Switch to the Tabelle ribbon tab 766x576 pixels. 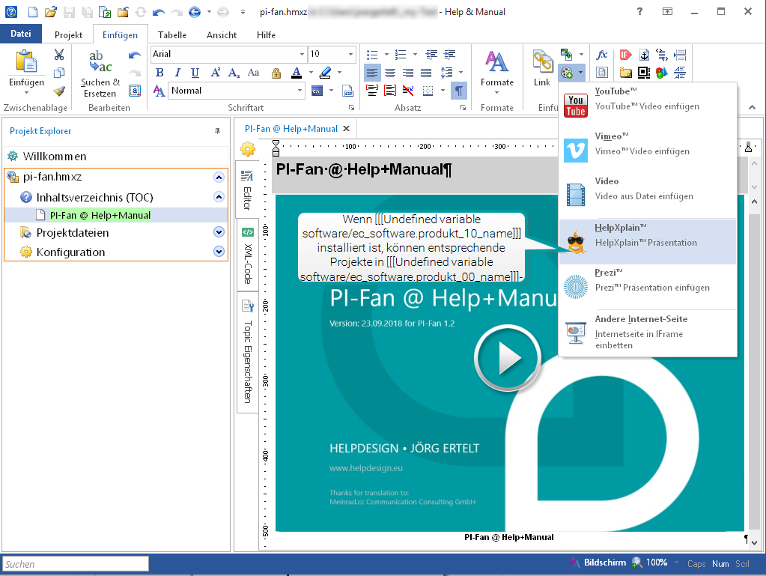(x=172, y=34)
